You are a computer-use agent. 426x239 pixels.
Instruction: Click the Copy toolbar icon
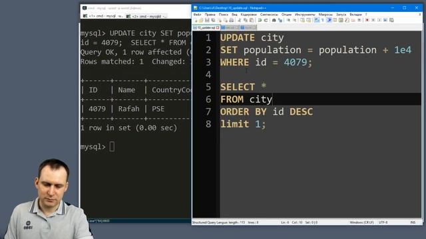pos(246,20)
